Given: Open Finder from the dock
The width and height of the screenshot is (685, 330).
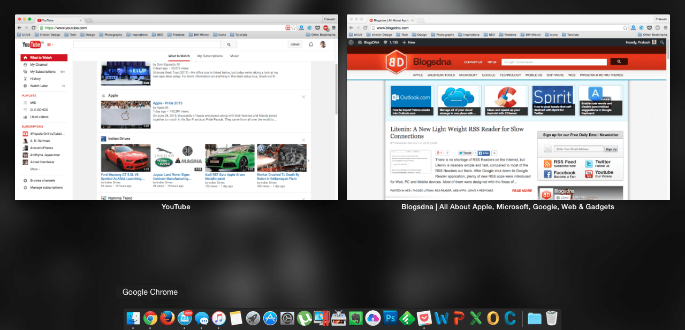Looking at the screenshot, I should click(133, 318).
